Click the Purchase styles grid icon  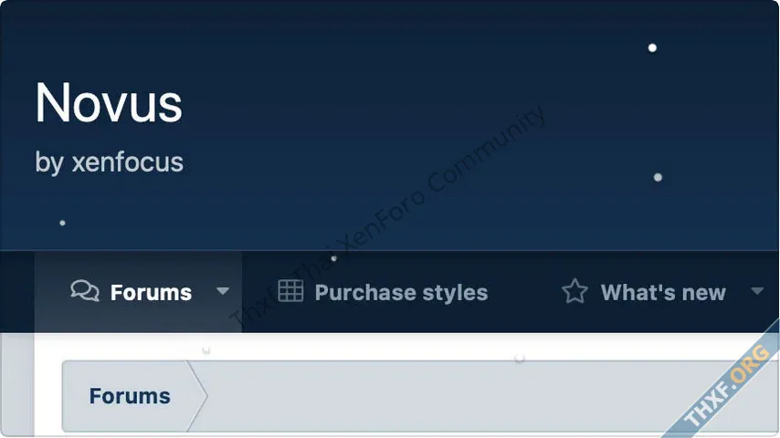click(x=290, y=291)
